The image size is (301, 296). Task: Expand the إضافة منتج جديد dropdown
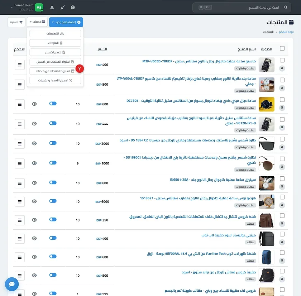(x=66, y=22)
